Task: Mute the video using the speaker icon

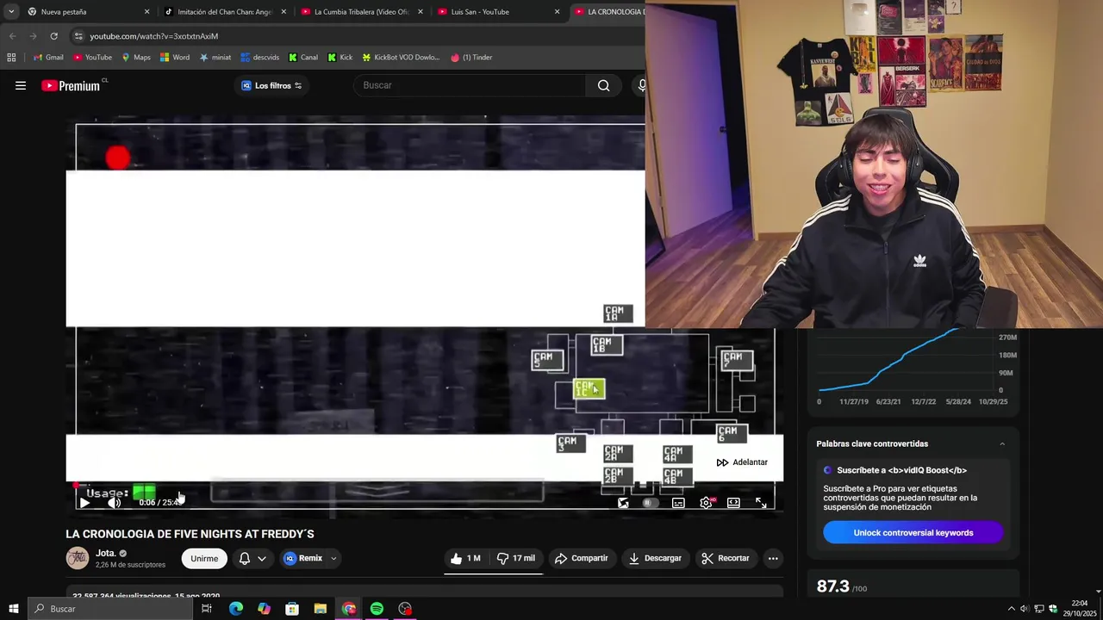Action: (x=114, y=503)
